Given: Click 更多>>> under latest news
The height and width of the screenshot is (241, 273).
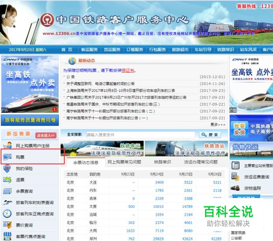Looking at the screenshot, I should click(218, 125).
